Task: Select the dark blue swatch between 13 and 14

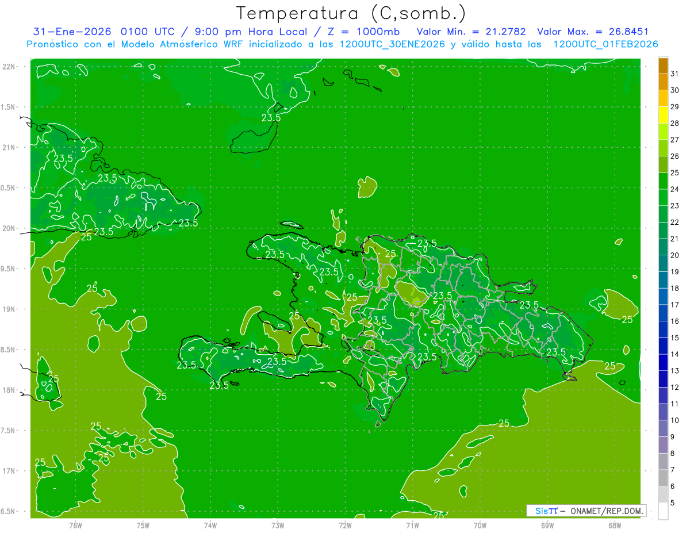Action: [x=663, y=362]
